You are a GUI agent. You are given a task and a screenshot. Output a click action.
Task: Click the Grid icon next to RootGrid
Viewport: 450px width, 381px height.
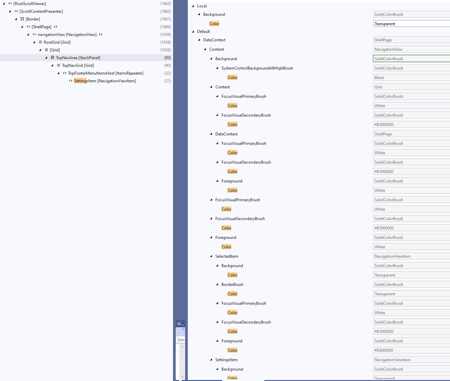(x=40, y=42)
